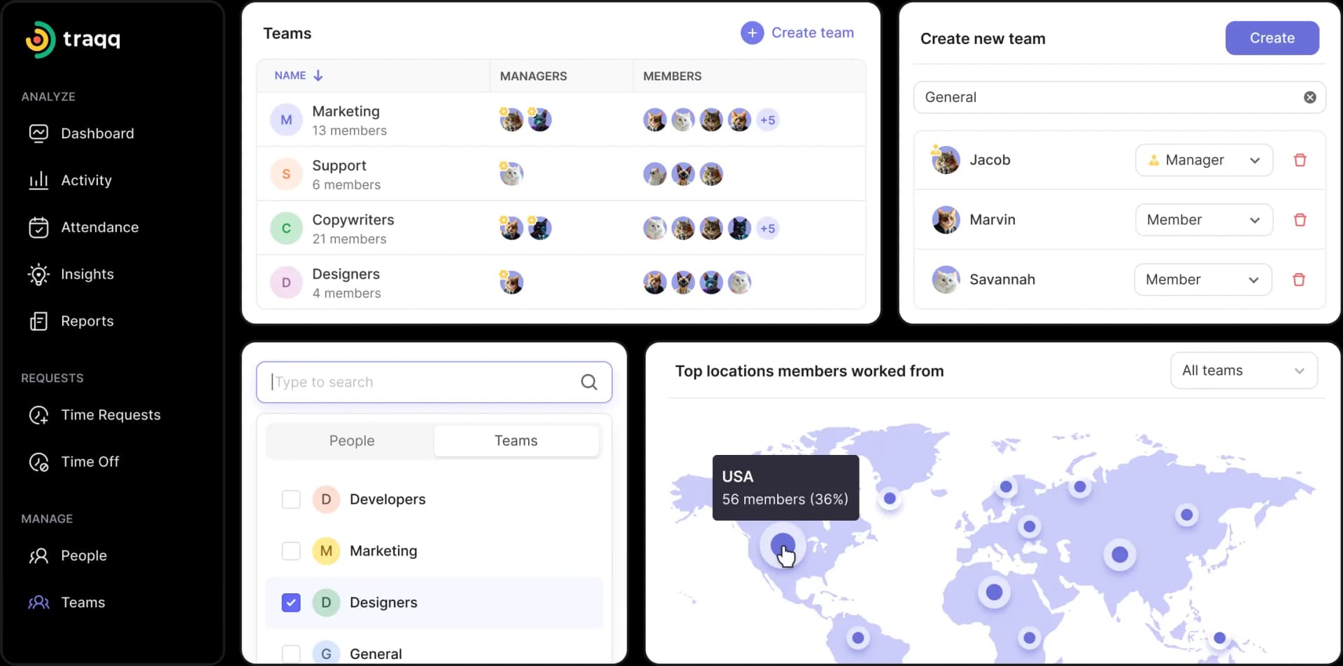The image size is (1343, 666).
Task: Select the People management section
Action: 83,556
